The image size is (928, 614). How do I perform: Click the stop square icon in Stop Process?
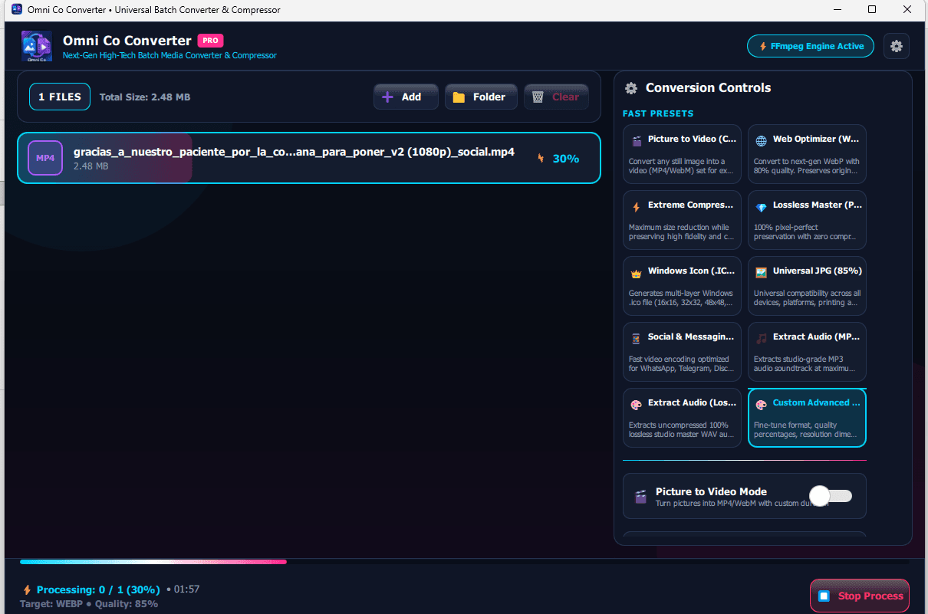[x=824, y=596]
